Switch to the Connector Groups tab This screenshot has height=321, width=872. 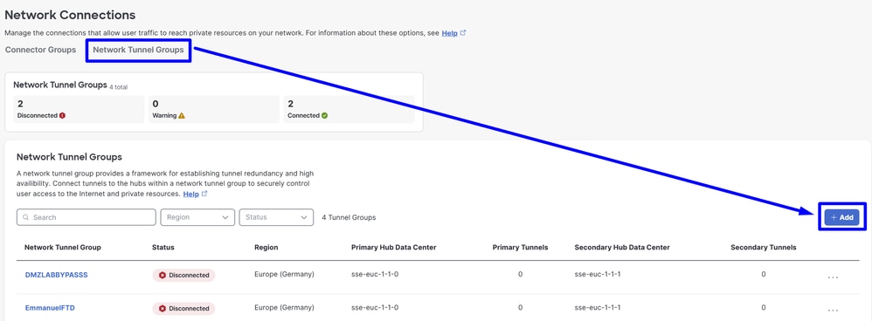tap(40, 50)
